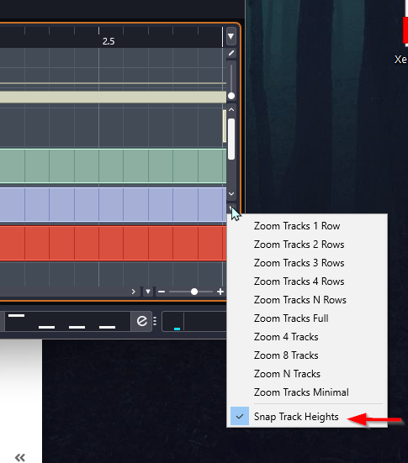Choose Zoom Tracks N Rows
The height and width of the screenshot is (463, 408).
tap(307, 300)
